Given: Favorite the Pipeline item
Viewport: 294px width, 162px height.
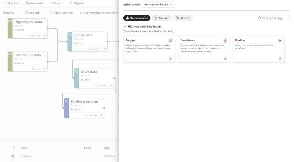Looking at the screenshot, I should click(x=280, y=58).
